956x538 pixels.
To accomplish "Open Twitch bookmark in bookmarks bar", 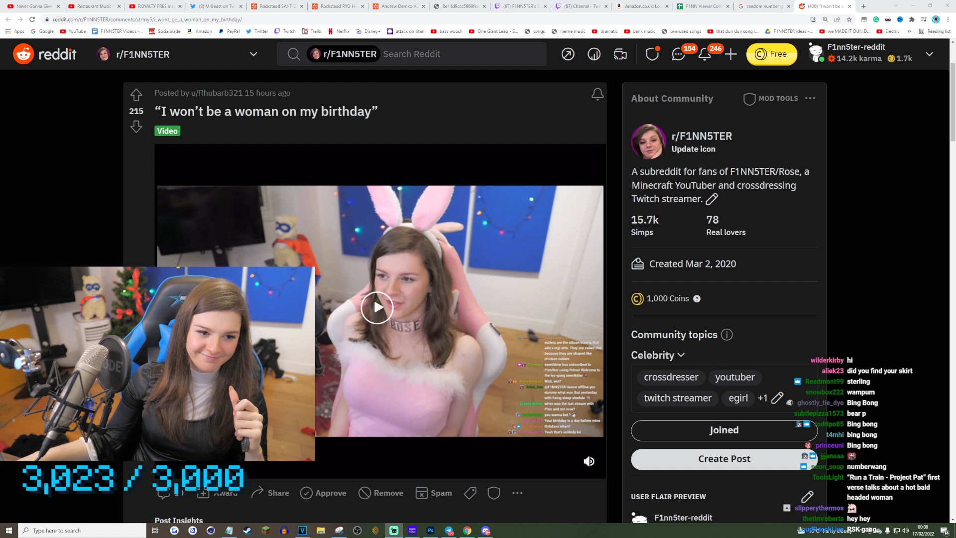I will [285, 31].
